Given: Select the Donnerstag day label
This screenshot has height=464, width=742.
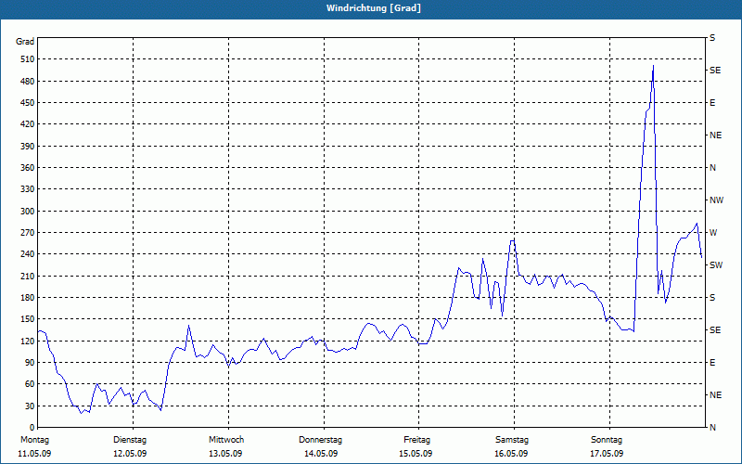Looking at the screenshot, I should (320, 440).
